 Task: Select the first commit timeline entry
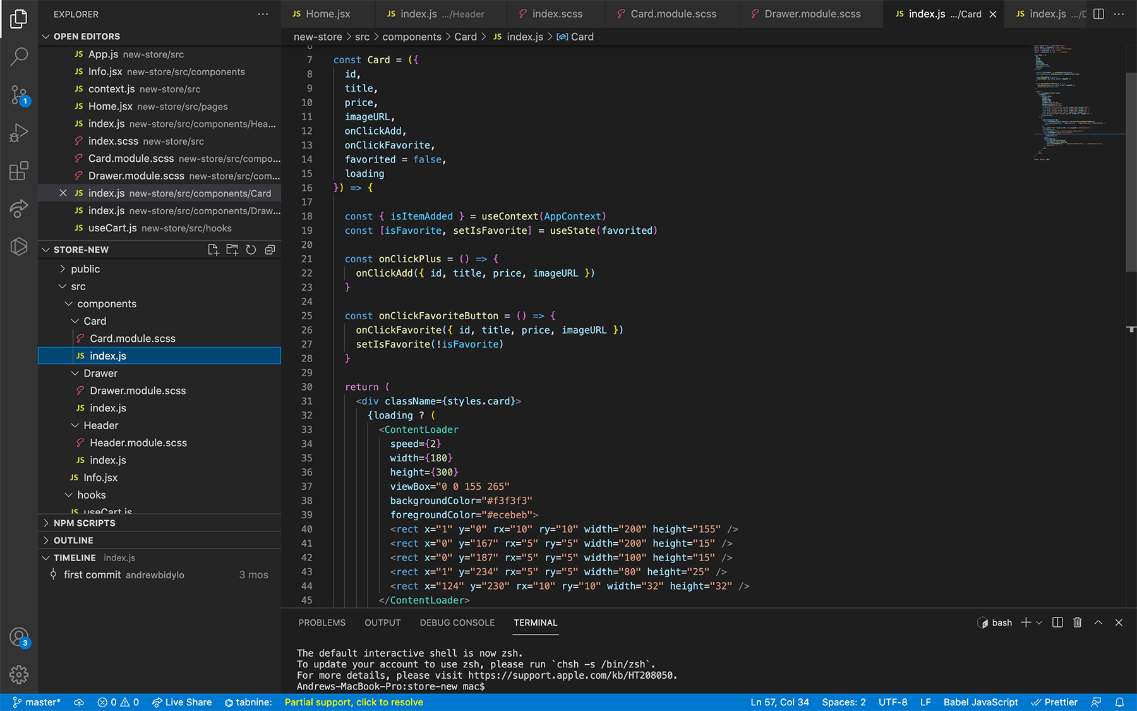(x=159, y=575)
